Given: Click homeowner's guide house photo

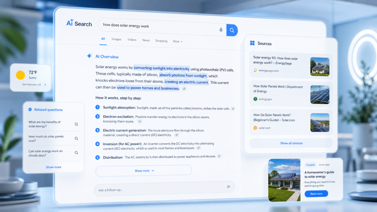Looking at the screenshot, I should coord(284,180).
